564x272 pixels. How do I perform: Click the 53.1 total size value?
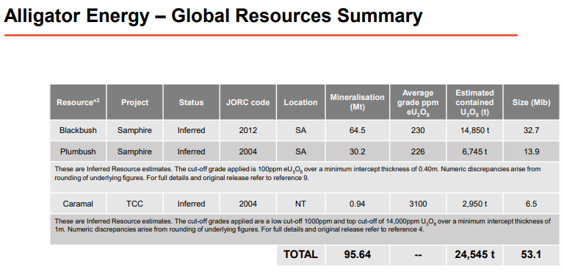[x=532, y=255]
